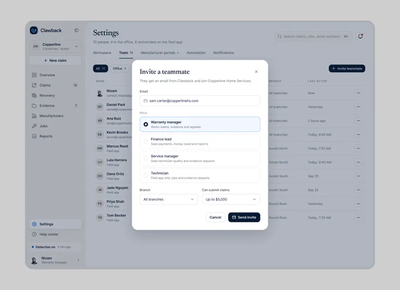Click the Invite teammate button

(347, 68)
